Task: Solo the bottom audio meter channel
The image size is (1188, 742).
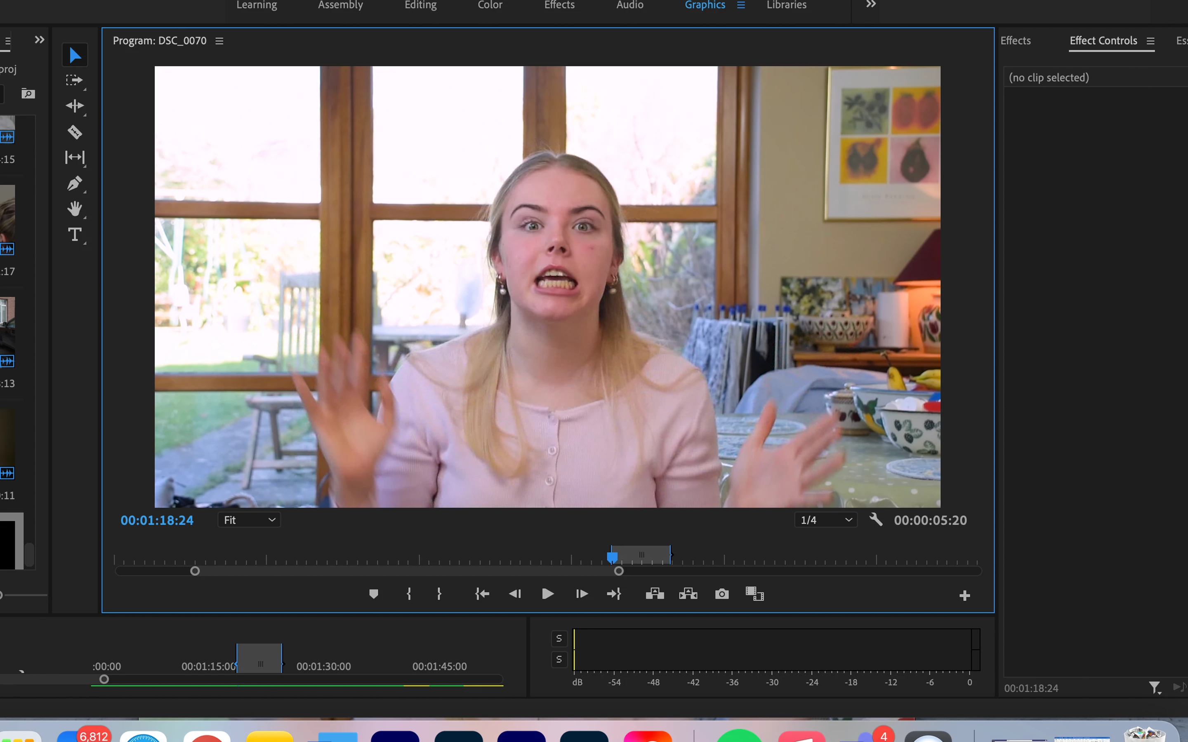Action: click(x=559, y=660)
